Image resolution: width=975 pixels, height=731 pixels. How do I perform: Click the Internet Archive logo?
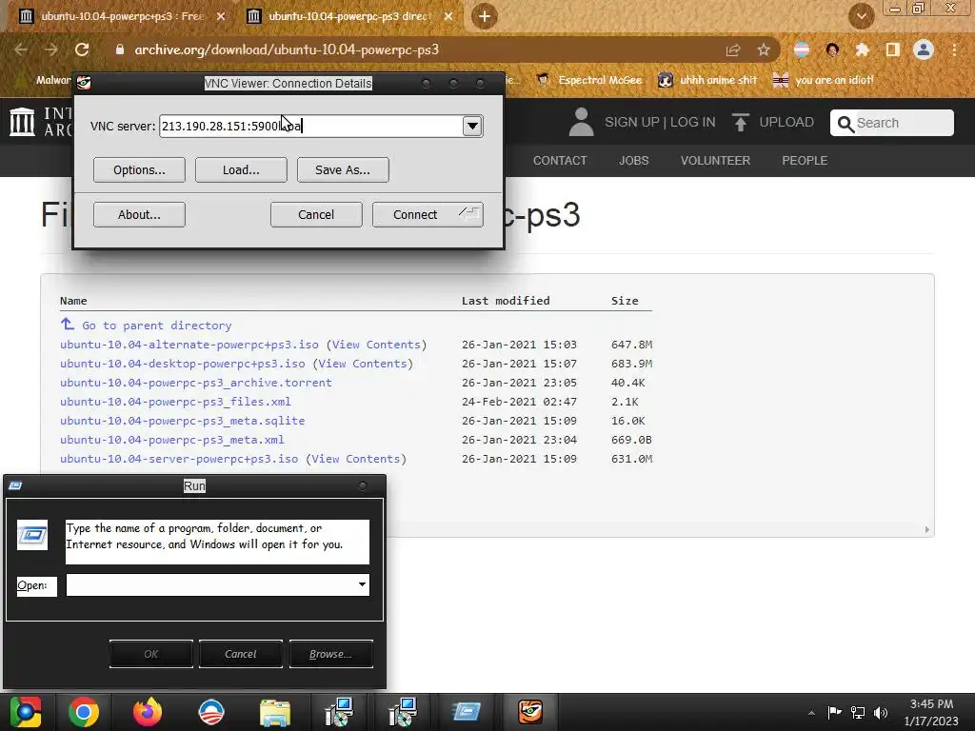(41, 121)
